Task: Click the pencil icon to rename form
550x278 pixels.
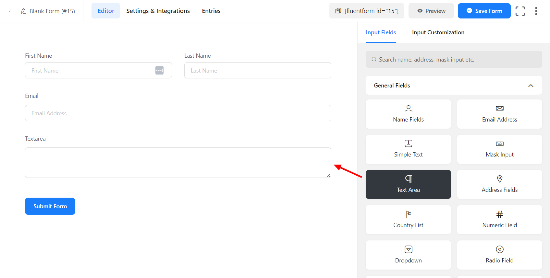Action: (23, 11)
